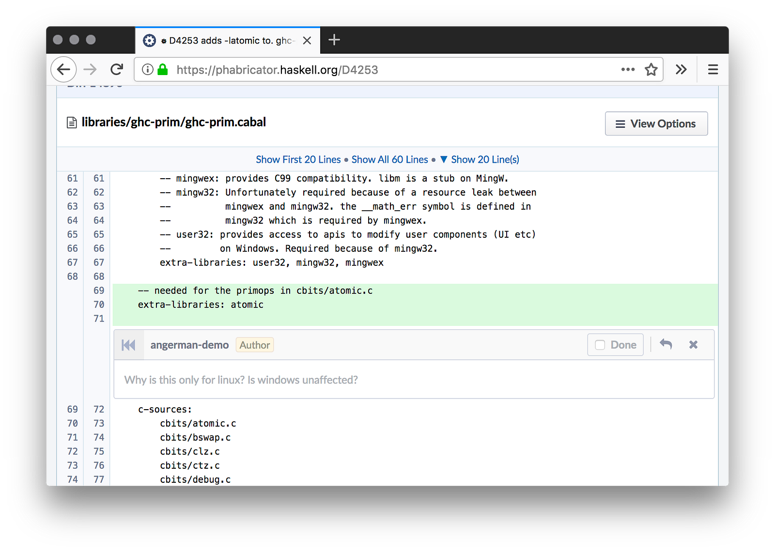This screenshot has height=552, width=775.
Task: Click the site information icon in address bar
Action: tap(148, 70)
